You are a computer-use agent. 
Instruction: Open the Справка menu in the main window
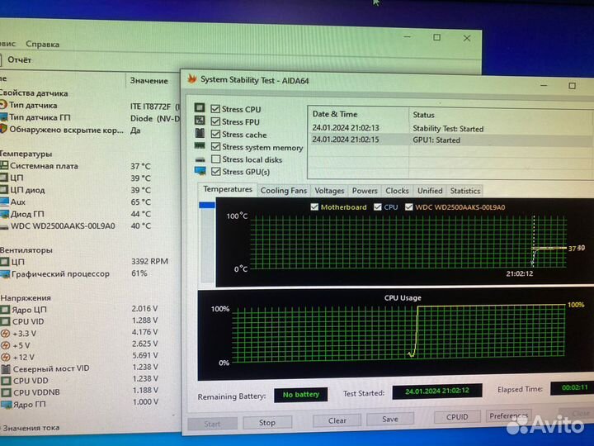(x=42, y=44)
